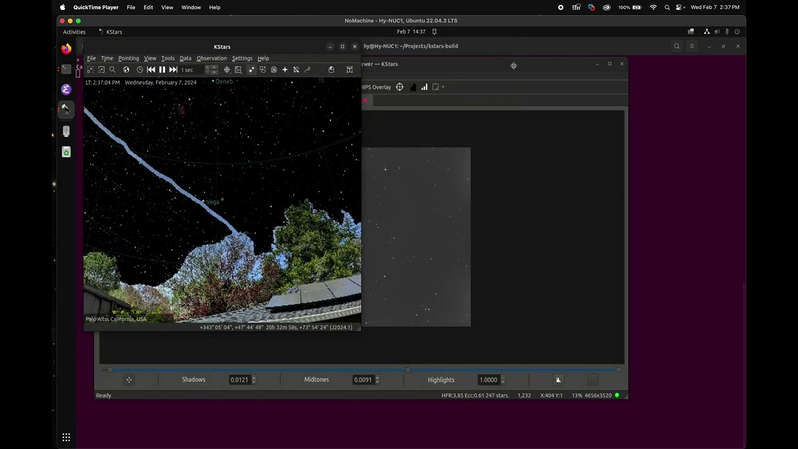Click the set time clock icon
798x449 pixels.
coord(140,70)
